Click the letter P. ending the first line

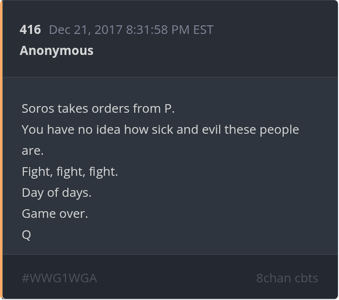click(169, 108)
